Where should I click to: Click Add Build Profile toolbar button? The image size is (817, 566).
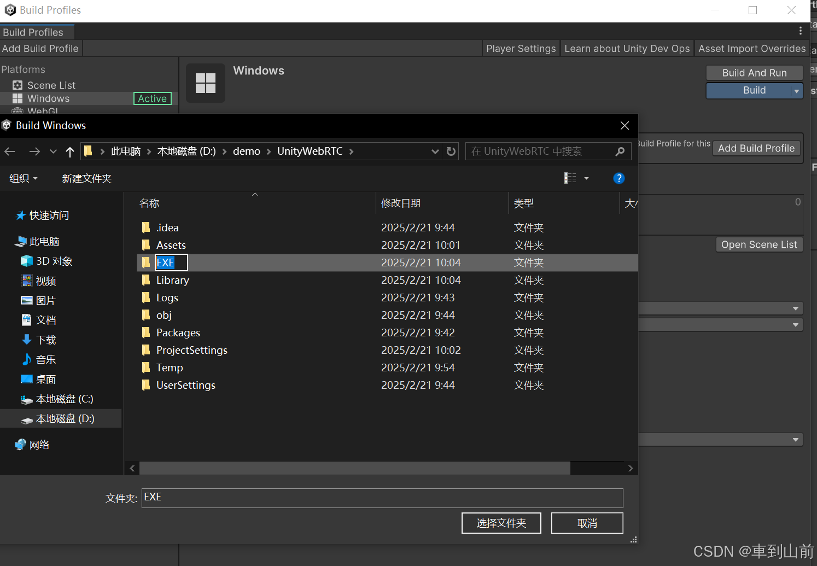[40, 49]
